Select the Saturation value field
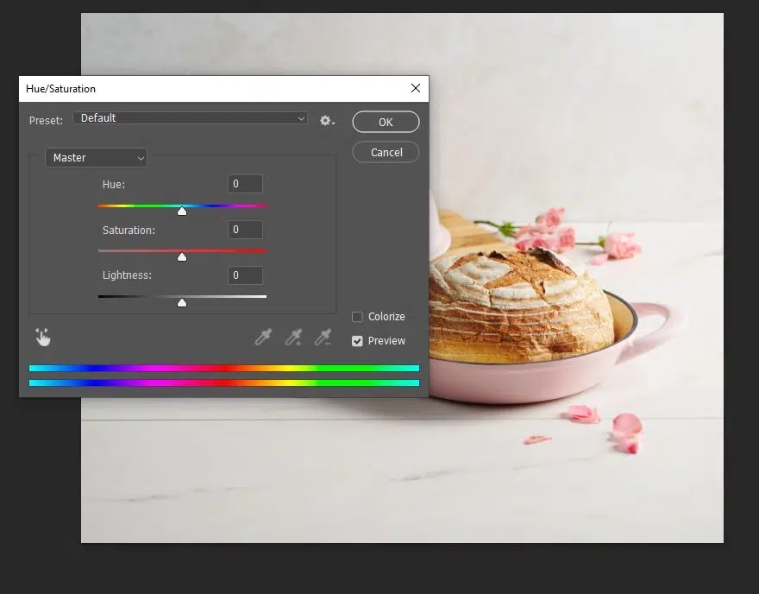This screenshot has width=759, height=594. coord(244,229)
